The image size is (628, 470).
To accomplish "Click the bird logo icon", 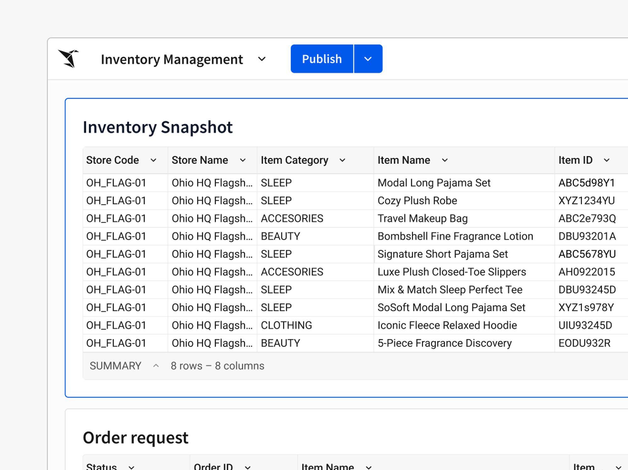I will point(68,59).
